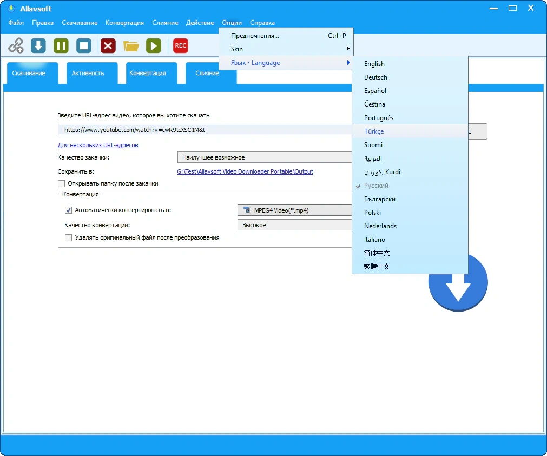Expand the 'Язык - Language' submenu
Viewport: 547px width, 456px height.
pyautogui.click(x=286, y=63)
